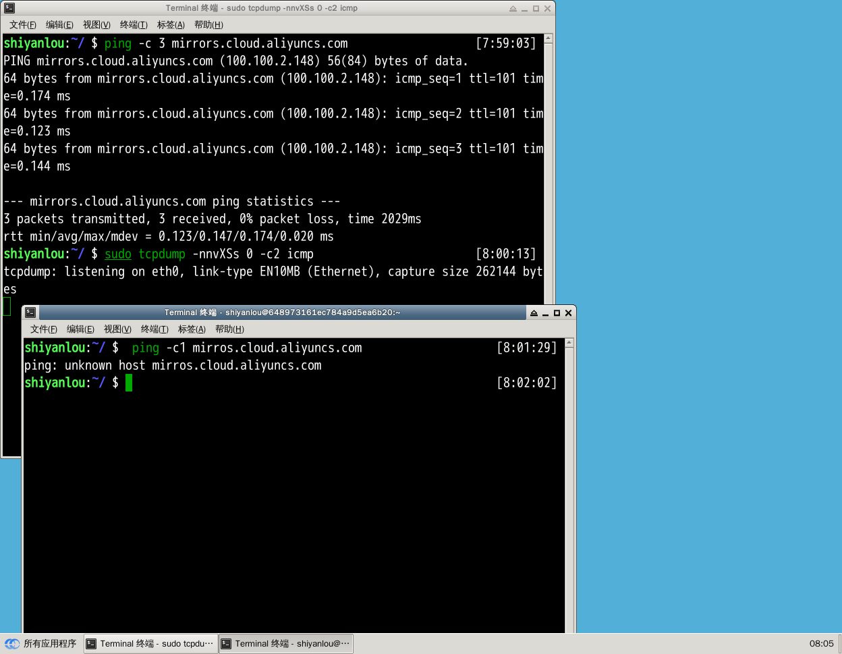Click scroll-up arrow in front terminal scrollbar

click(x=569, y=344)
